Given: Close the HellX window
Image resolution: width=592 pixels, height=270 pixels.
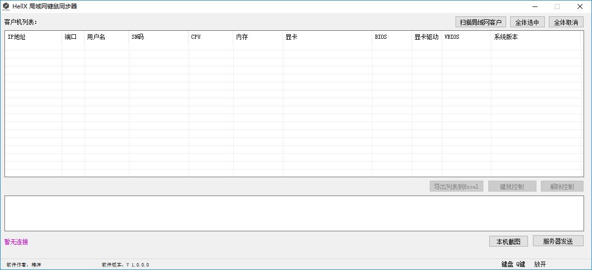Looking at the screenshot, I should 580,6.
